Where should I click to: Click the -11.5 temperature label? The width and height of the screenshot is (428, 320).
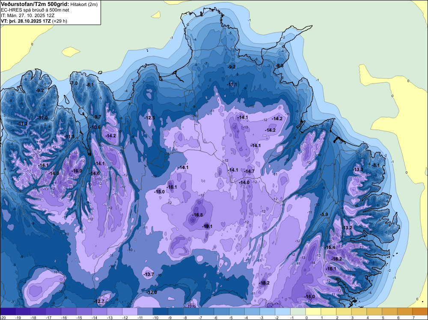click(70, 136)
